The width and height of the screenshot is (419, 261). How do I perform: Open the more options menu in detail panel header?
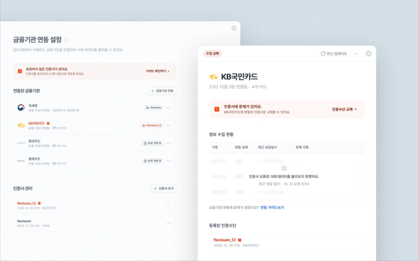(356, 54)
